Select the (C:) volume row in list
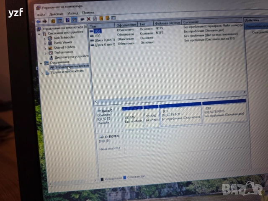Viewport: 268px width, 201px height. pyautogui.click(x=98, y=31)
